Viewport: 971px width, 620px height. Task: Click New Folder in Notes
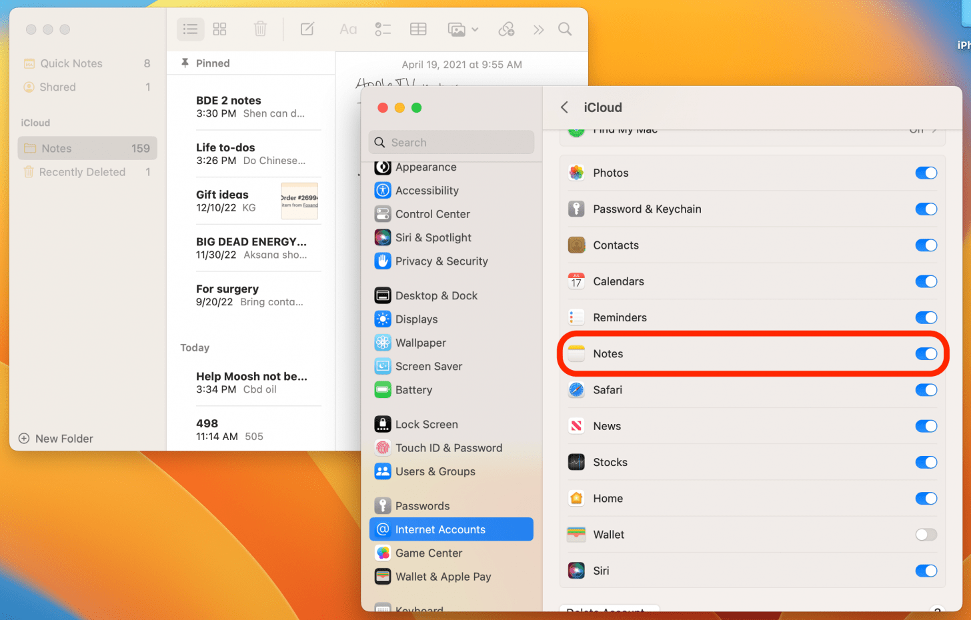pyautogui.click(x=57, y=439)
